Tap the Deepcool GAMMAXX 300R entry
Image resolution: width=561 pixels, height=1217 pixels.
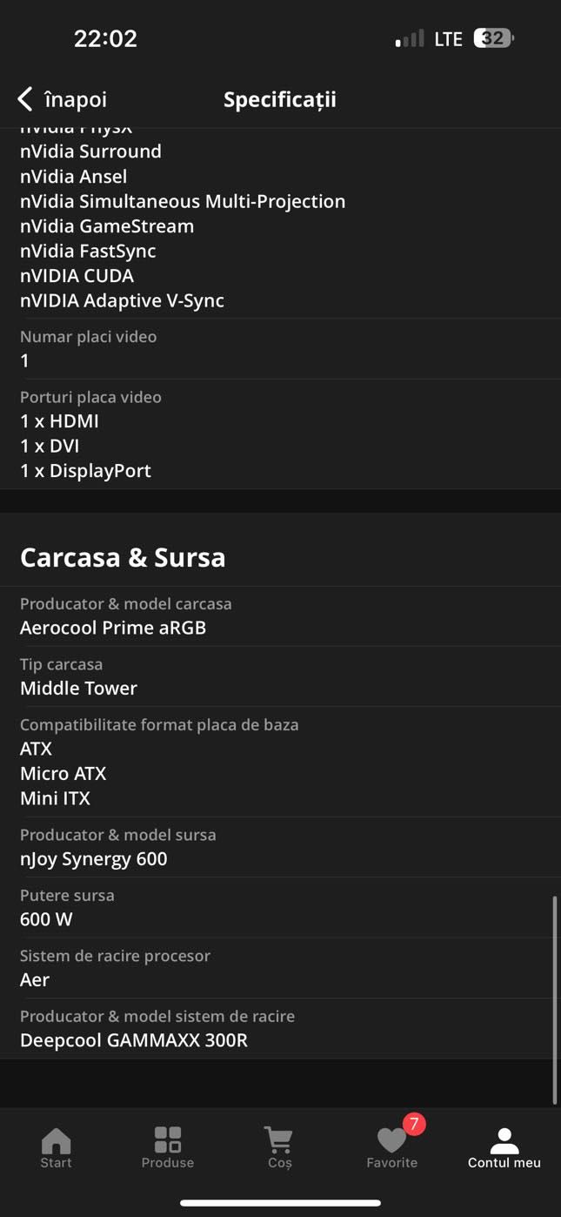coord(134,1040)
